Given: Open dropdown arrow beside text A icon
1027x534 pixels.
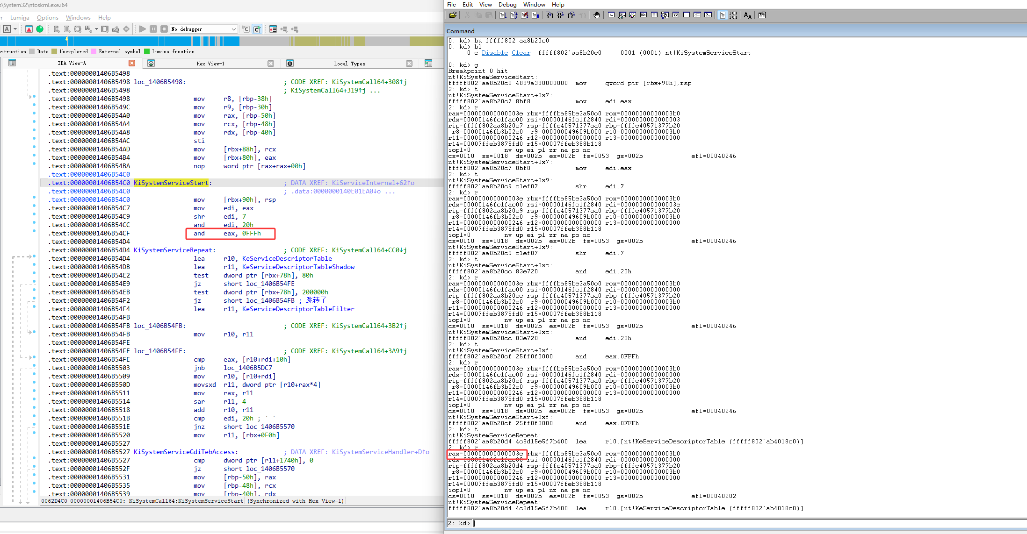Looking at the screenshot, I should tap(15, 29).
